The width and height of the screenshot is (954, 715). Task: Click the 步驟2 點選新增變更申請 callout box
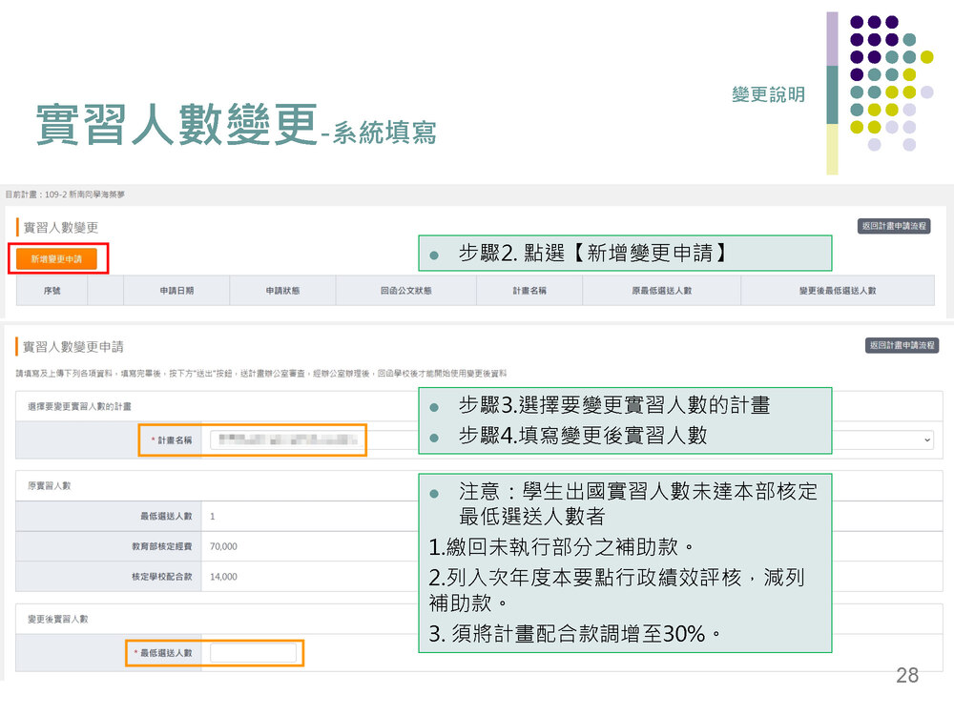point(625,254)
